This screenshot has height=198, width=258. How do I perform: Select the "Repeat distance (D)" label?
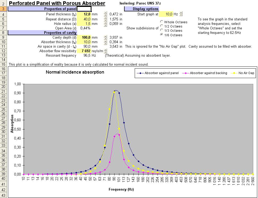[x=61, y=19]
